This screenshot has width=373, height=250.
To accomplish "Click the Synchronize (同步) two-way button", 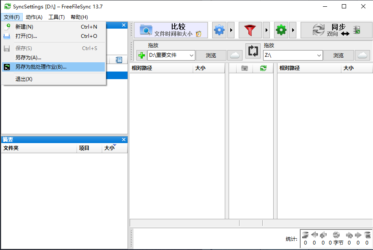I will coord(336,30).
